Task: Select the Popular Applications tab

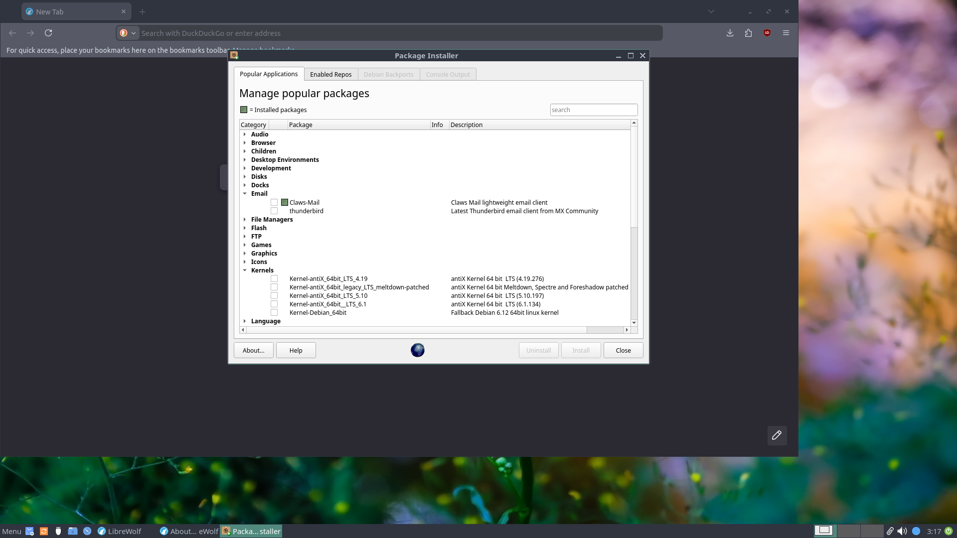Action: tap(269, 74)
